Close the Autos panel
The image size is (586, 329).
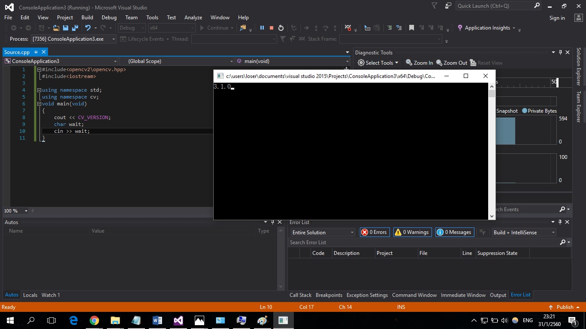[x=280, y=222]
